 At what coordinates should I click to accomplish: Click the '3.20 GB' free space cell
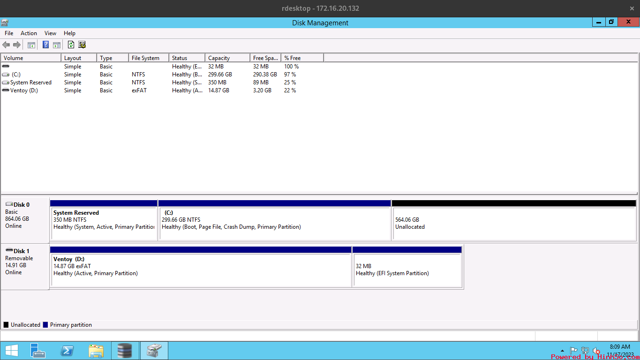point(262,90)
